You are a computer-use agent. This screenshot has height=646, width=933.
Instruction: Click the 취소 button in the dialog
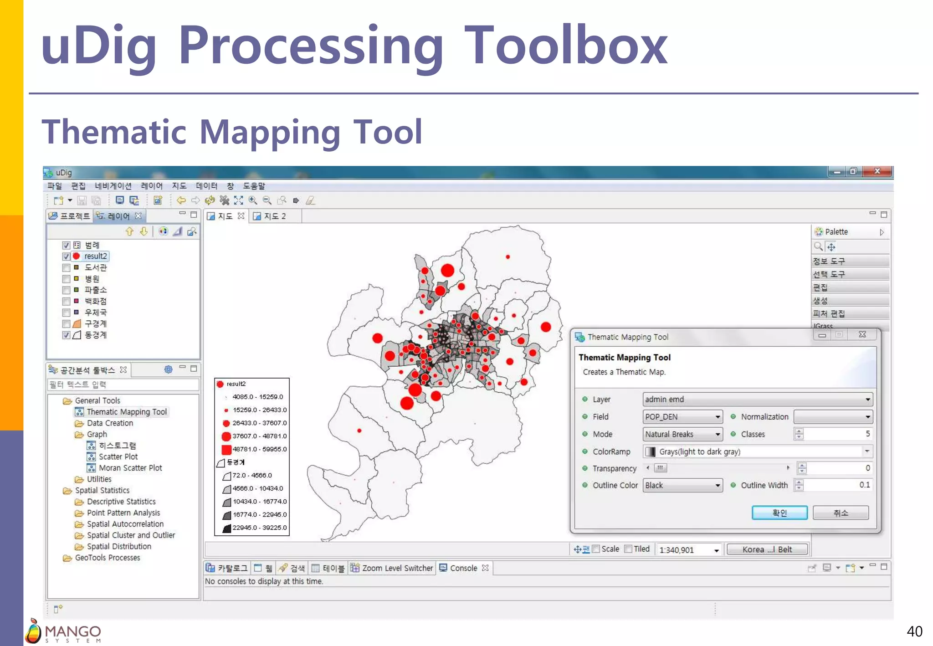coord(841,513)
